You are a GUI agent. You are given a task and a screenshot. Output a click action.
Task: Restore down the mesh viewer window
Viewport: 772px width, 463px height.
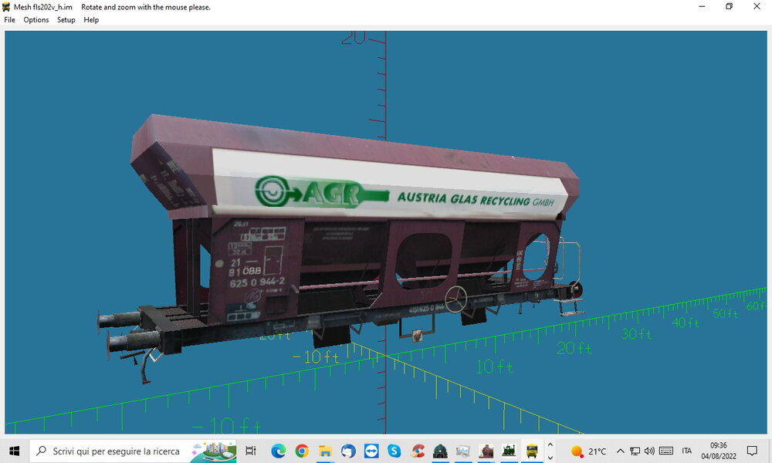[730, 6]
